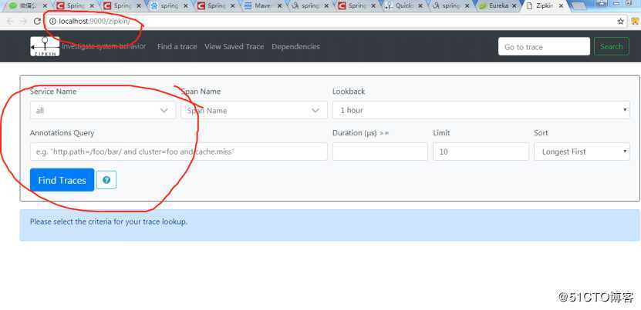Click the Sort label

[541, 132]
